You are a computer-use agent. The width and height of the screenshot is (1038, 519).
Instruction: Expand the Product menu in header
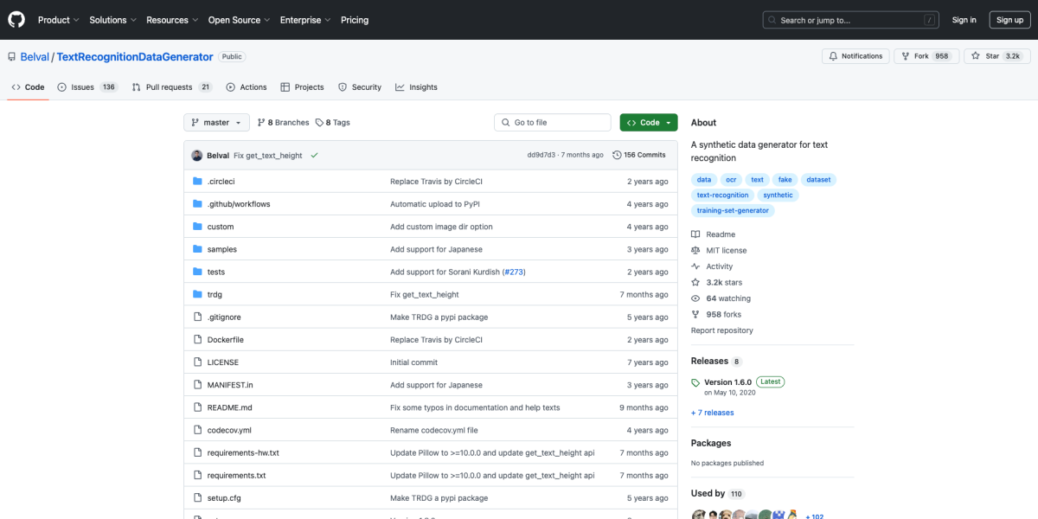pyautogui.click(x=58, y=20)
